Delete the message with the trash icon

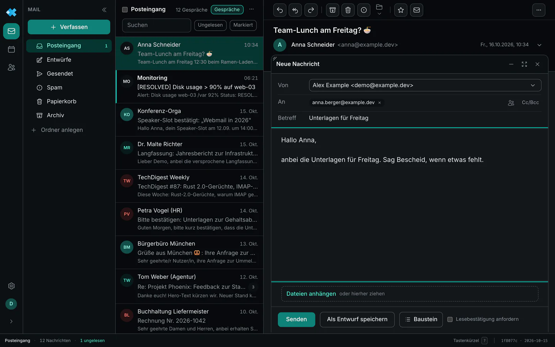point(348,10)
